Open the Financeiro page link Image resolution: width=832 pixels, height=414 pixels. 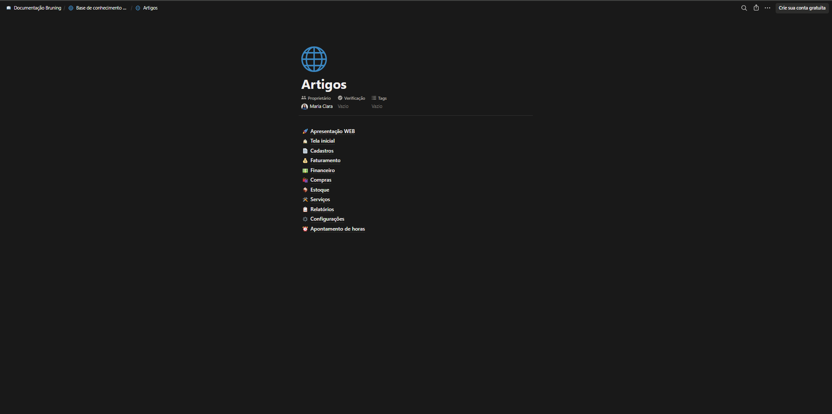(x=322, y=170)
